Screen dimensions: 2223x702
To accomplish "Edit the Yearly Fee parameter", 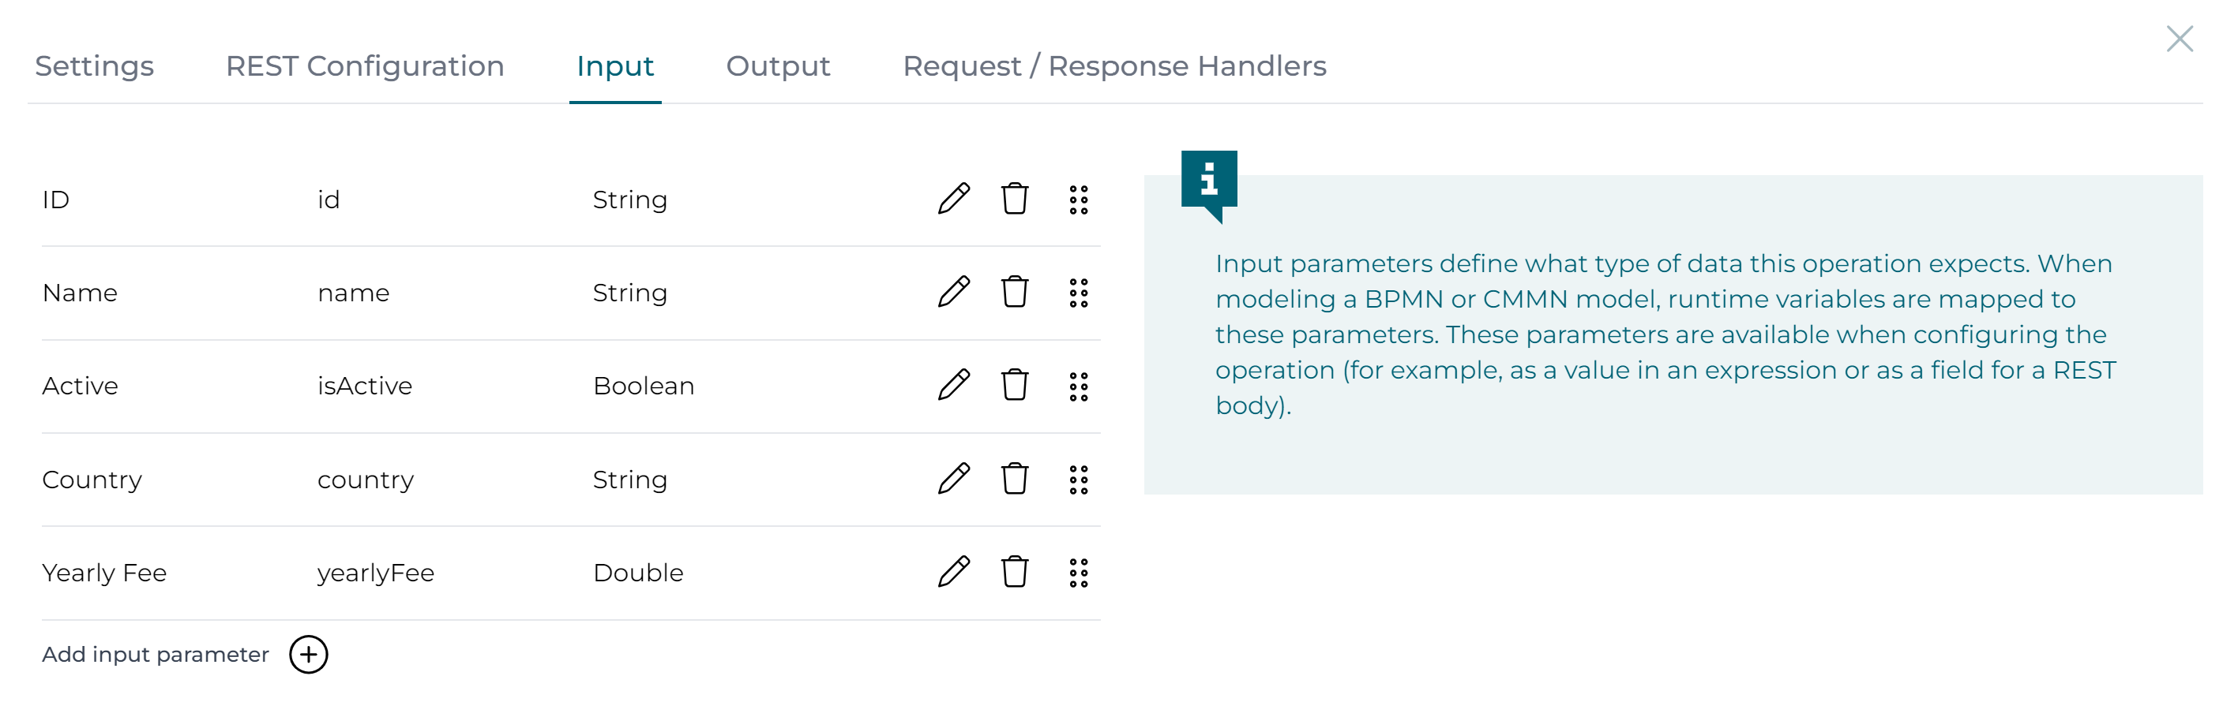I will [952, 571].
